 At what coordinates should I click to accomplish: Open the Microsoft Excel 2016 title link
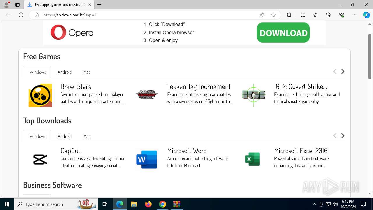click(x=301, y=151)
